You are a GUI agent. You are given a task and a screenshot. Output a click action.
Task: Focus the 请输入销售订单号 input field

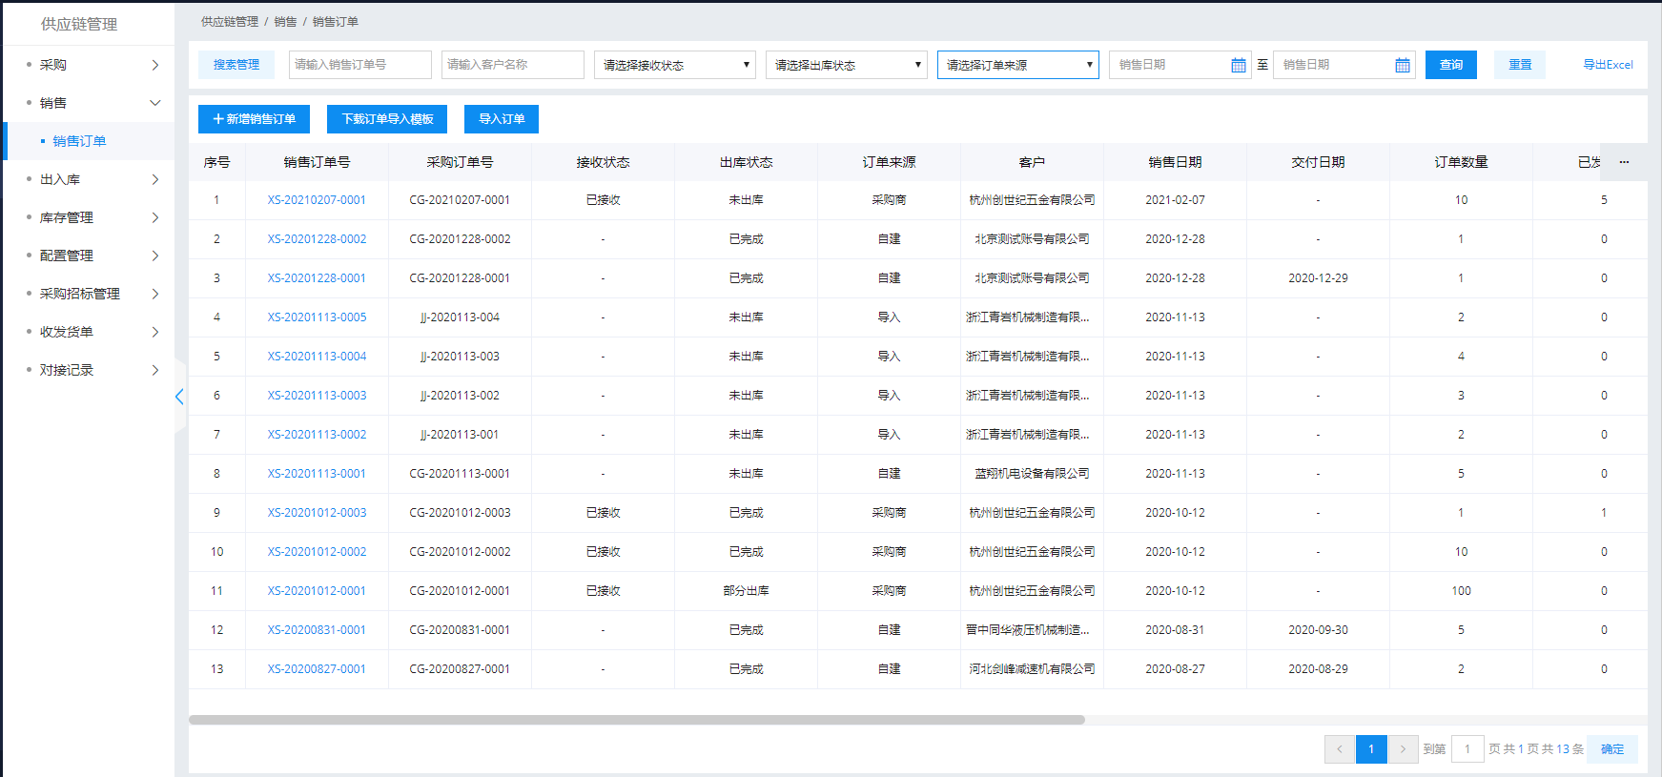pyautogui.click(x=359, y=65)
